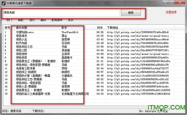This screenshot has height=115, width=187.
Task: Click the 搜索 search button
Action: pos(131,13)
